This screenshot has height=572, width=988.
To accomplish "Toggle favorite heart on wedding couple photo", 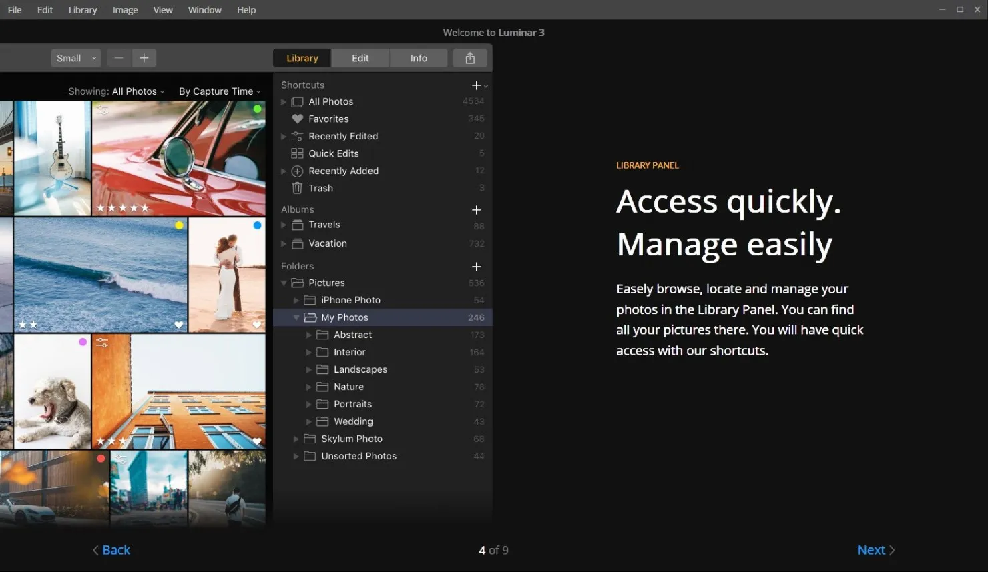I will (x=257, y=325).
